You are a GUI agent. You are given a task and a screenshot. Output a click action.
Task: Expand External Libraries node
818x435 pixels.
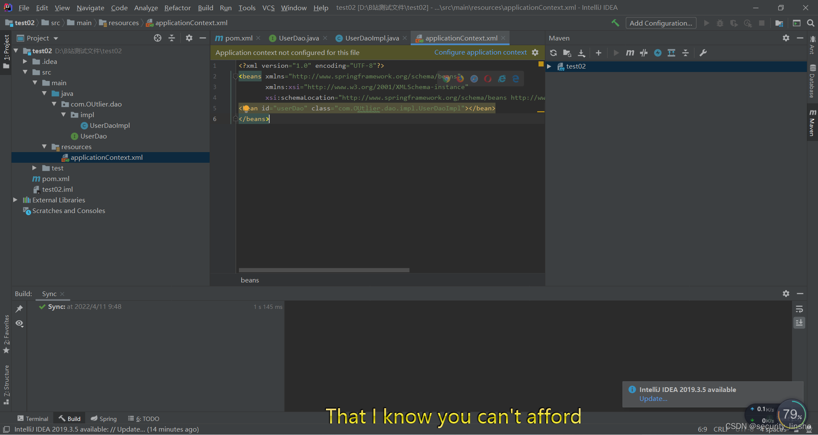tap(15, 200)
